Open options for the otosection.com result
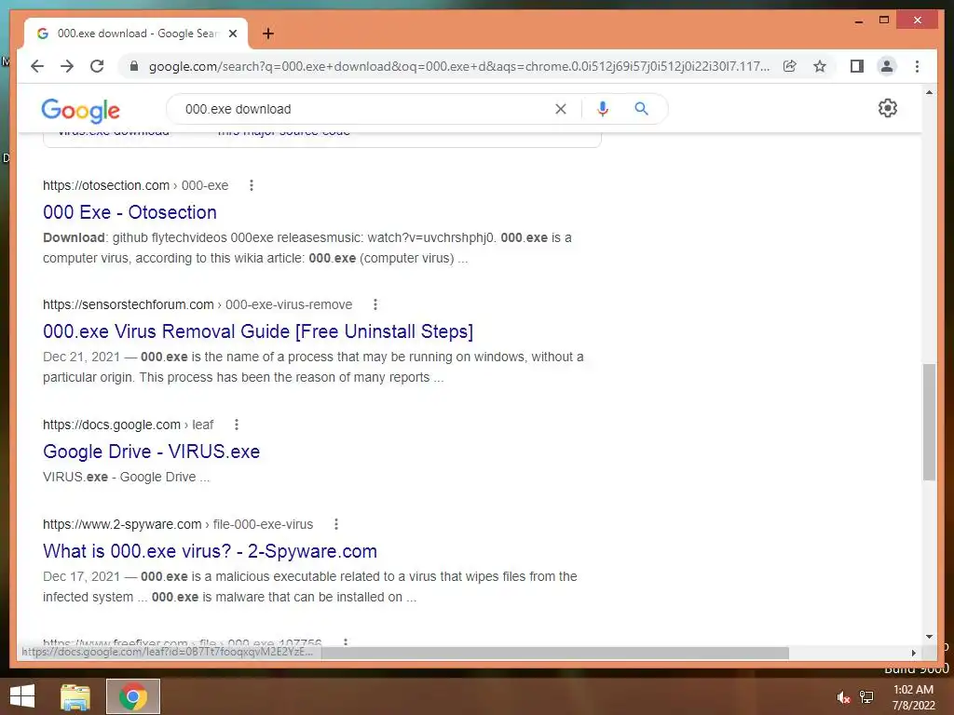This screenshot has height=715, width=954. 252,185
